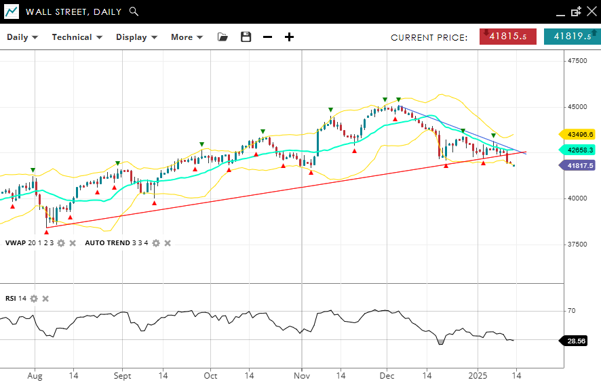The height and width of the screenshot is (382, 601).
Task: Click the search magnifier next to Wall Street
Action: tap(134, 12)
